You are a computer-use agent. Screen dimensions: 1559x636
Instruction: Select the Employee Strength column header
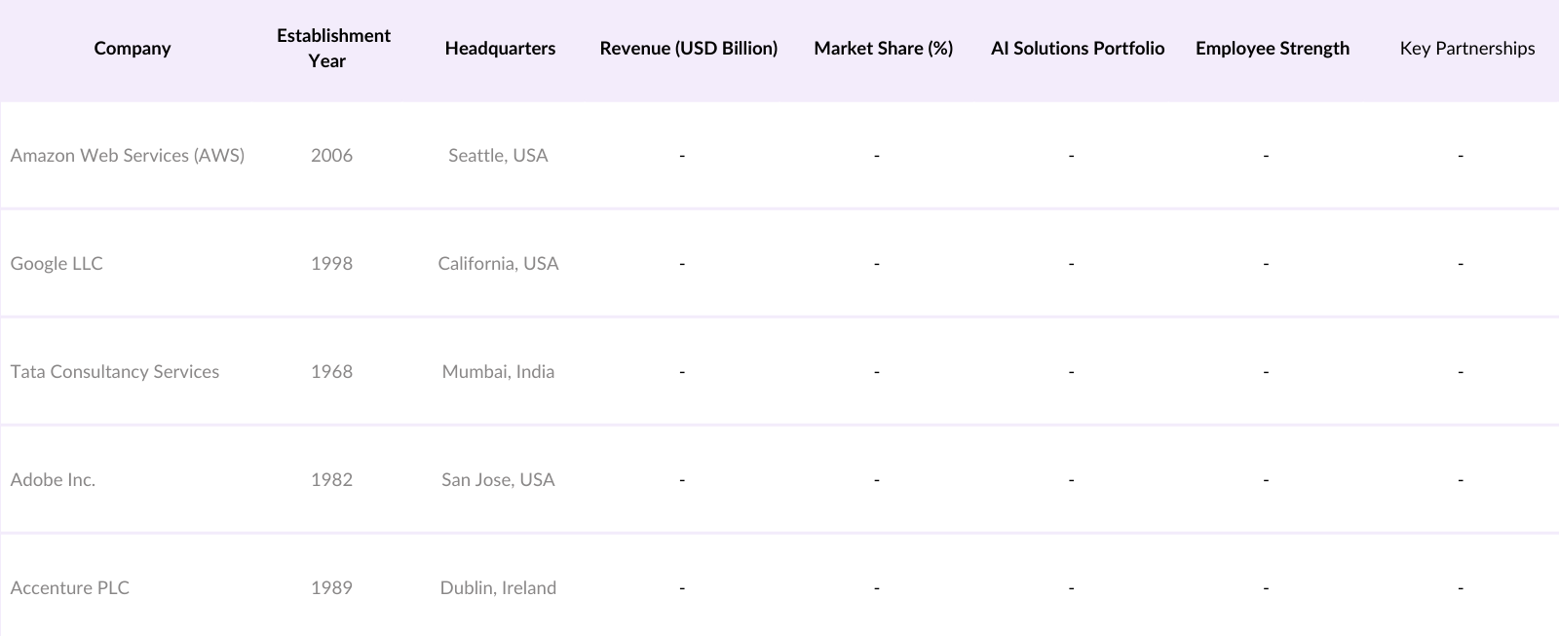click(1272, 49)
